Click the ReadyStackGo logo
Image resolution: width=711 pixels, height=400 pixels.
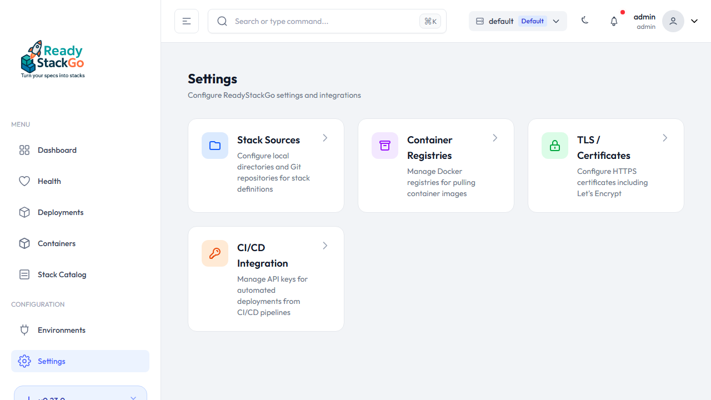point(52,58)
